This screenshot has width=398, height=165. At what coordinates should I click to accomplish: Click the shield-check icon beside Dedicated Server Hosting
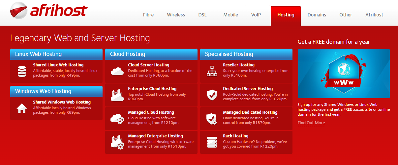point(212,95)
